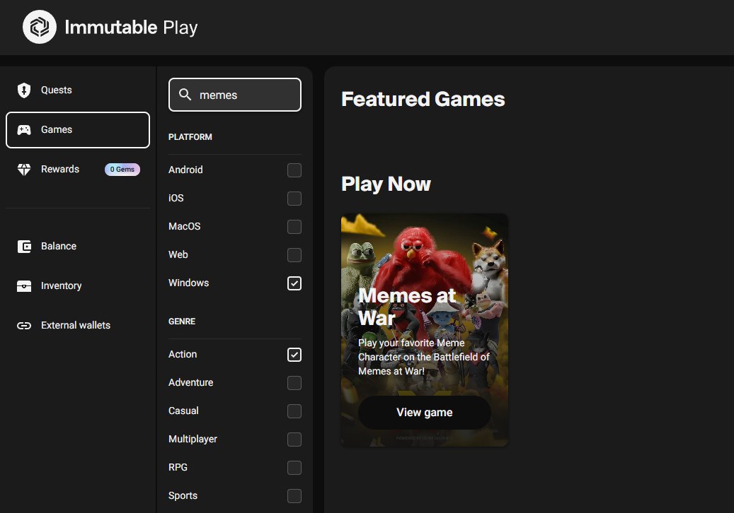Screen dimensions: 734x513
Task: Click the External wallets link icon
Action: 24,326
